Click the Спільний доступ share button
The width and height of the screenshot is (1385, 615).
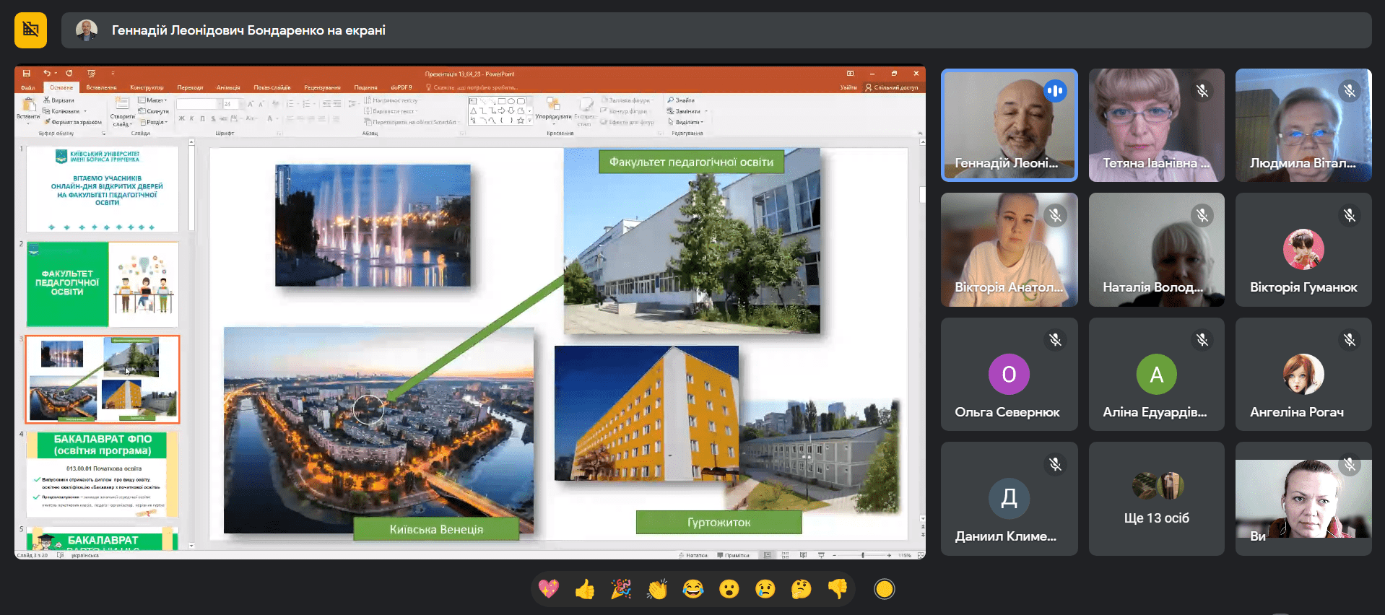892,87
